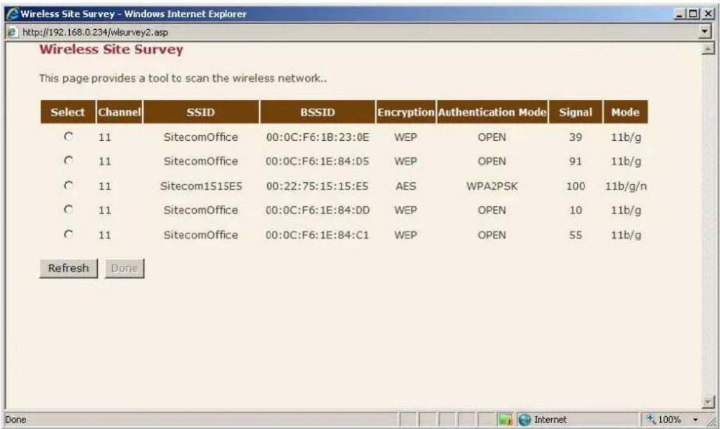The width and height of the screenshot is (720, 429).
Task: Click the status bar security icon beside the globe
Action: pos(505,419)
